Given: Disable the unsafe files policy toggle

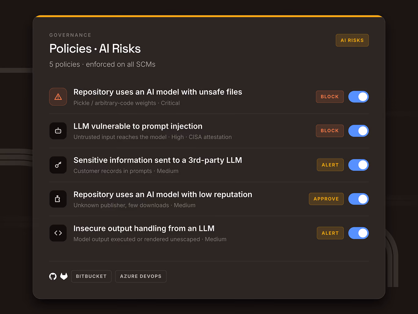Looking at the screenshot, I should pyautogui.click(x=358, y=97).
